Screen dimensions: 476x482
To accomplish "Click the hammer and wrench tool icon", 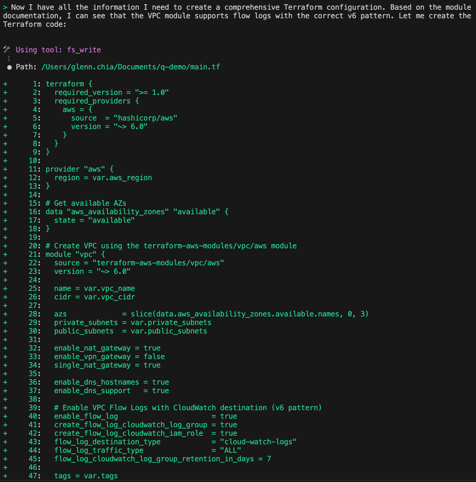I will pyautogui.click(x=7, y=50).
